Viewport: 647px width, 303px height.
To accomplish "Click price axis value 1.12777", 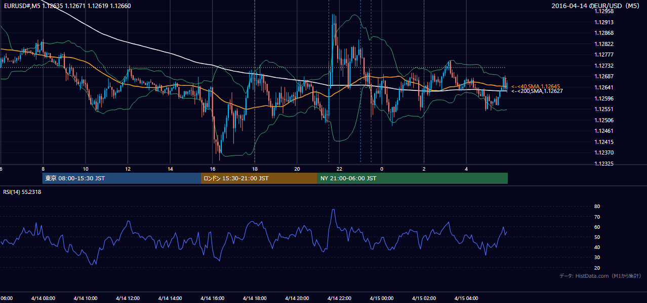I will tap(604, 55).
